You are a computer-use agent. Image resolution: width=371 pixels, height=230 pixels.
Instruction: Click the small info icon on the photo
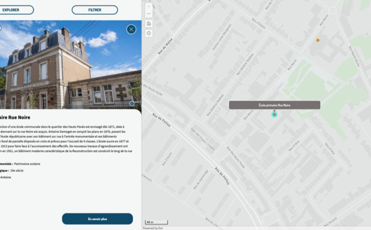click(x=132, y=103)
